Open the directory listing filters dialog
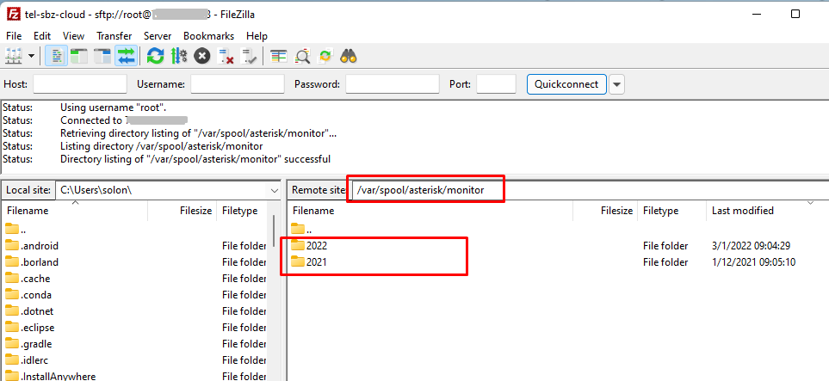 pos(279,56)
